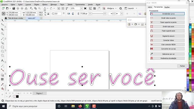Image resolution: width=194 pixels, height=109 pixels.
Task: Open the Objeto menu
Action: 36,5
